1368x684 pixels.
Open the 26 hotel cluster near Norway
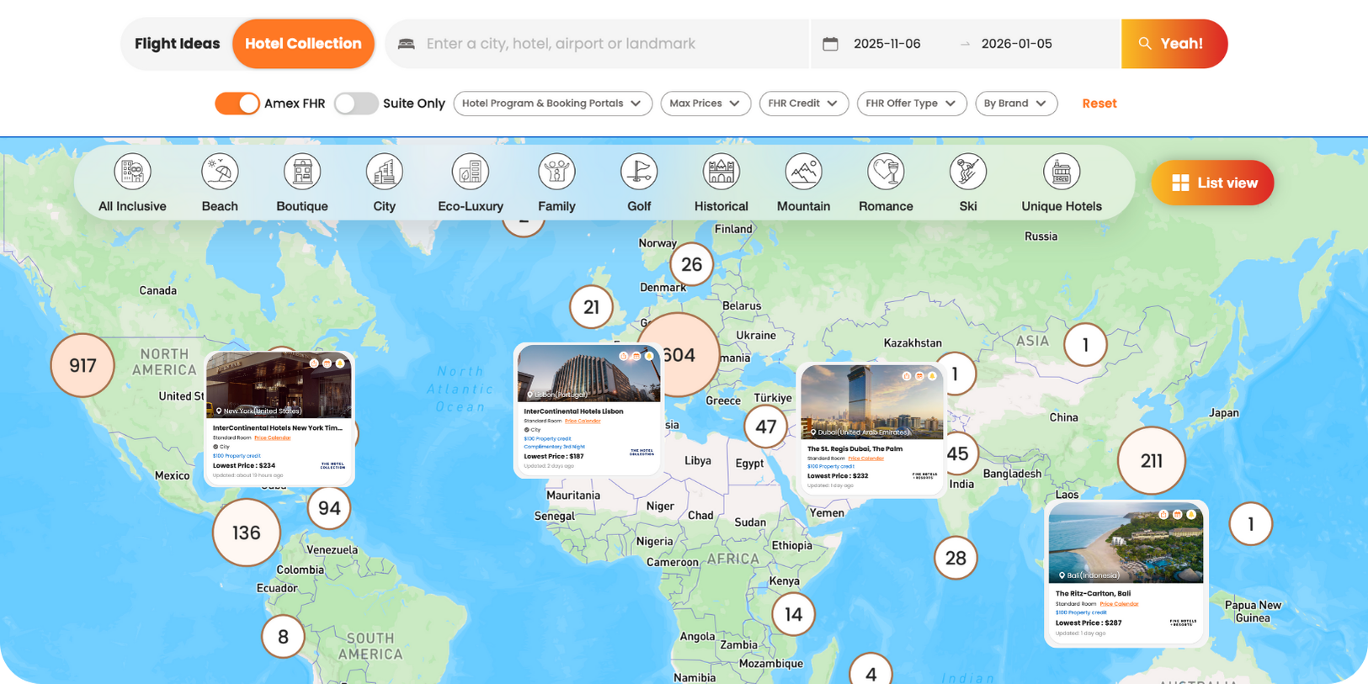pyautogui.click(x=691, y=264)
